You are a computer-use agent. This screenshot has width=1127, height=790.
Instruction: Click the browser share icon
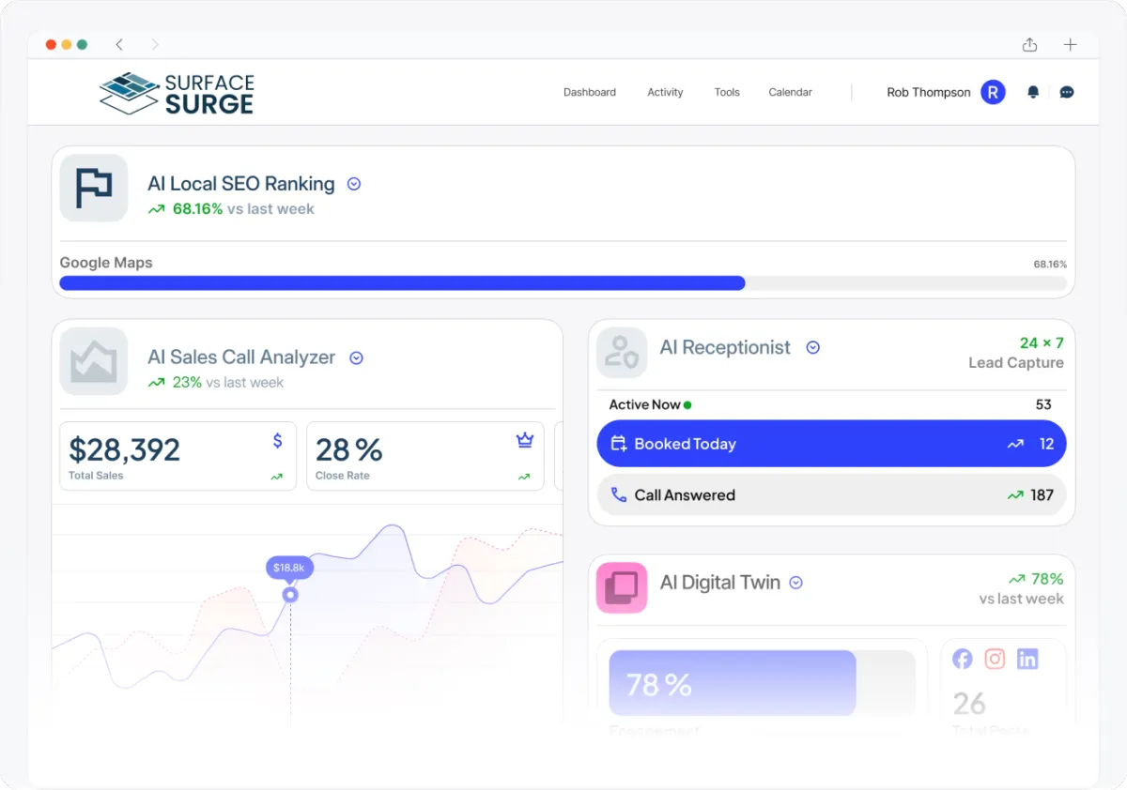coord(1030,44)
